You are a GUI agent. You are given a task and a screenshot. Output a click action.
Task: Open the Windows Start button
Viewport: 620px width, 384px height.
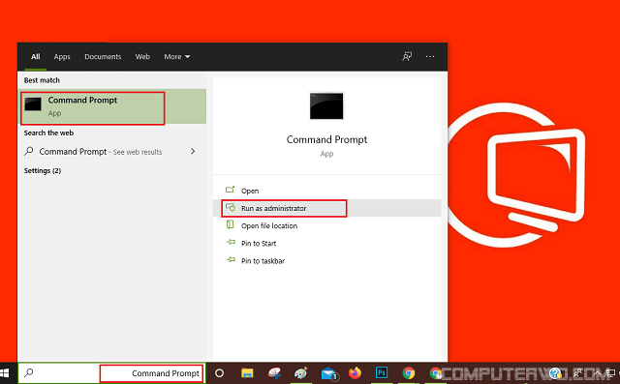(5, 373)
